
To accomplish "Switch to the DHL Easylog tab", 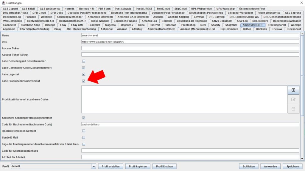I will [x=217, y=17].
